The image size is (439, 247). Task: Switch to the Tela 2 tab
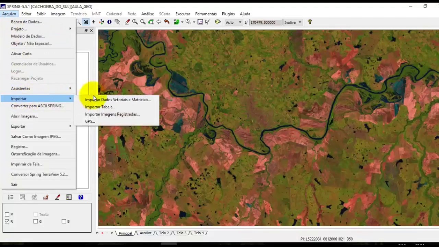pyautogui.click(x=164, y=233)
